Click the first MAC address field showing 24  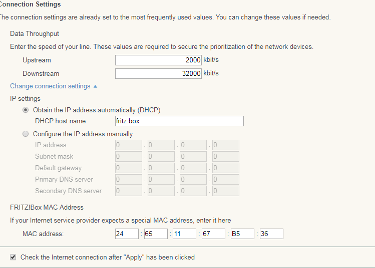pyautogui.click(x=126, y=234)
